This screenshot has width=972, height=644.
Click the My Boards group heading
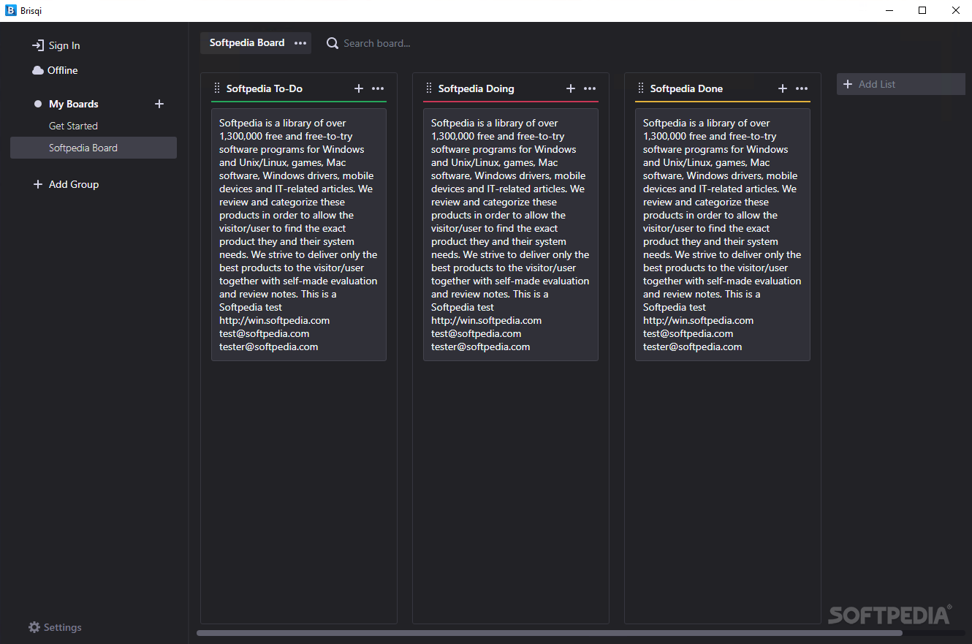(x=74, y=104)
